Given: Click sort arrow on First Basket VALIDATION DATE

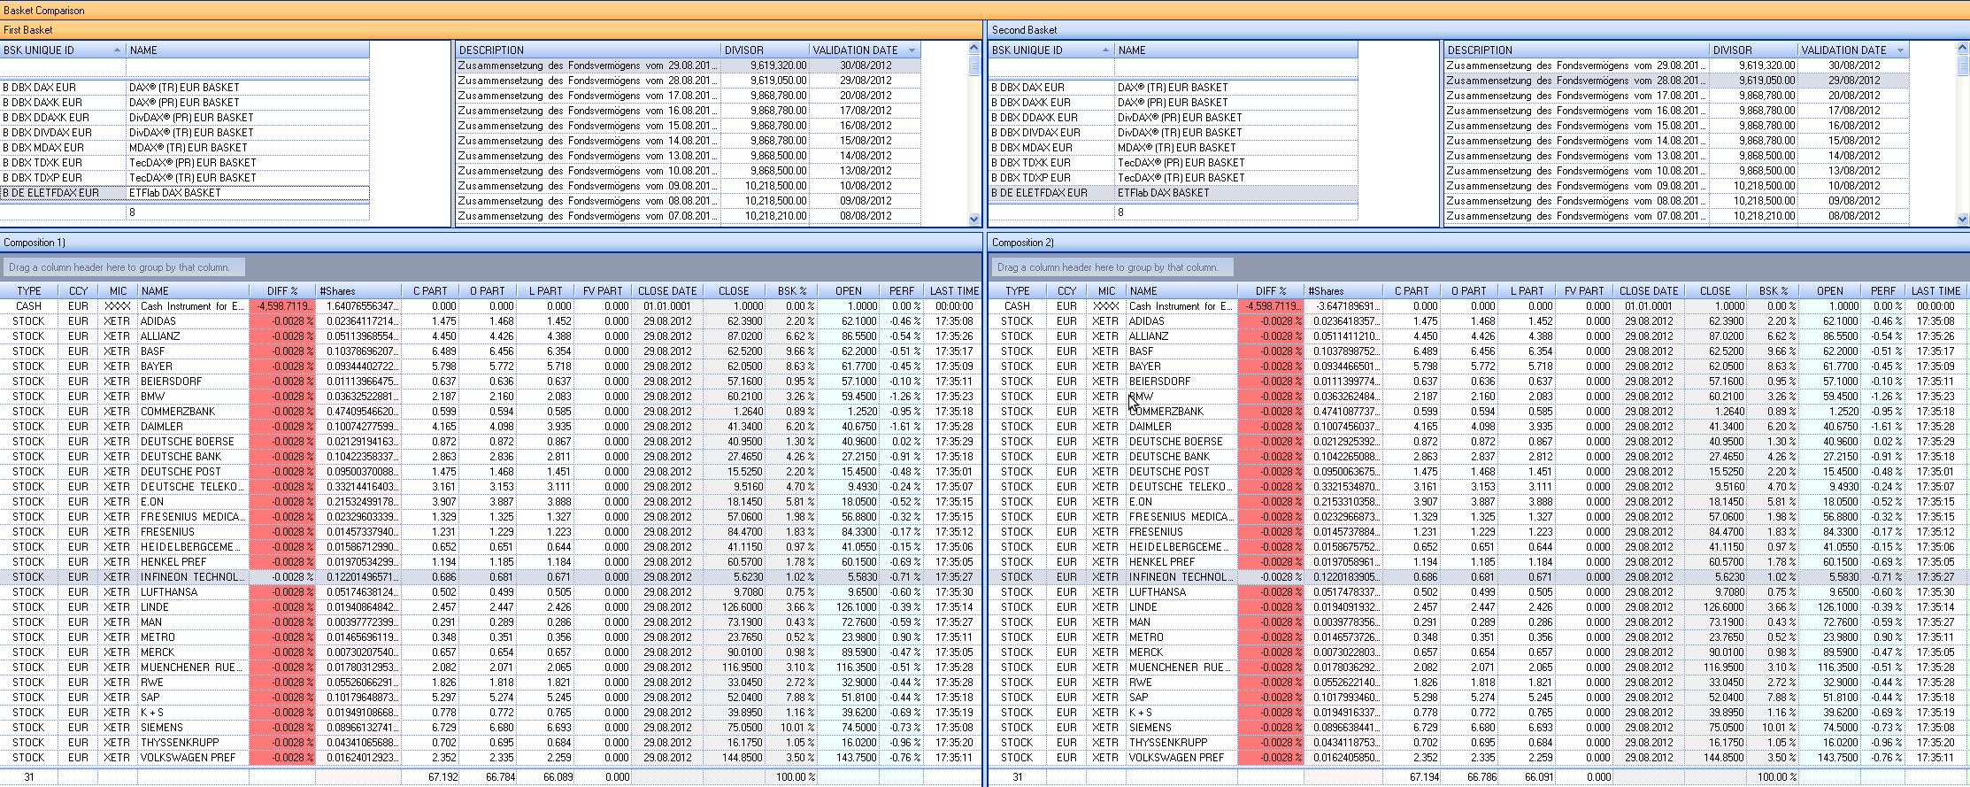Looking at the screenshot, I should (912, 50).
